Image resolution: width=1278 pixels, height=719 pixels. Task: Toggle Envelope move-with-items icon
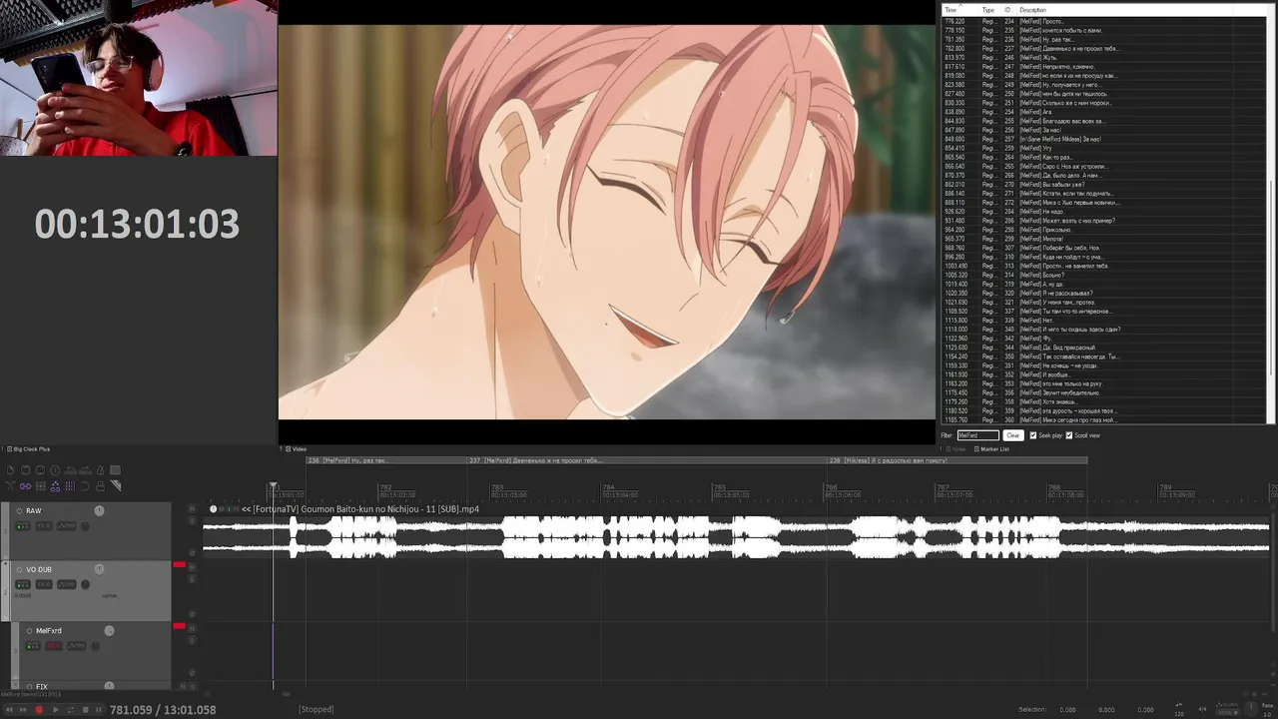pyautogui.click(x=55, y=486)
